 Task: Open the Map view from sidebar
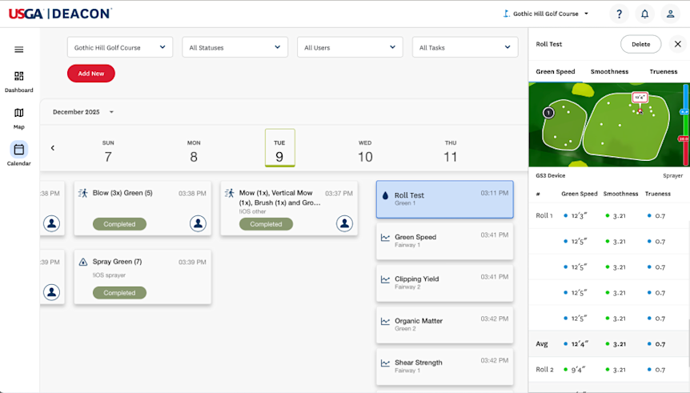[x=19, y=118]
